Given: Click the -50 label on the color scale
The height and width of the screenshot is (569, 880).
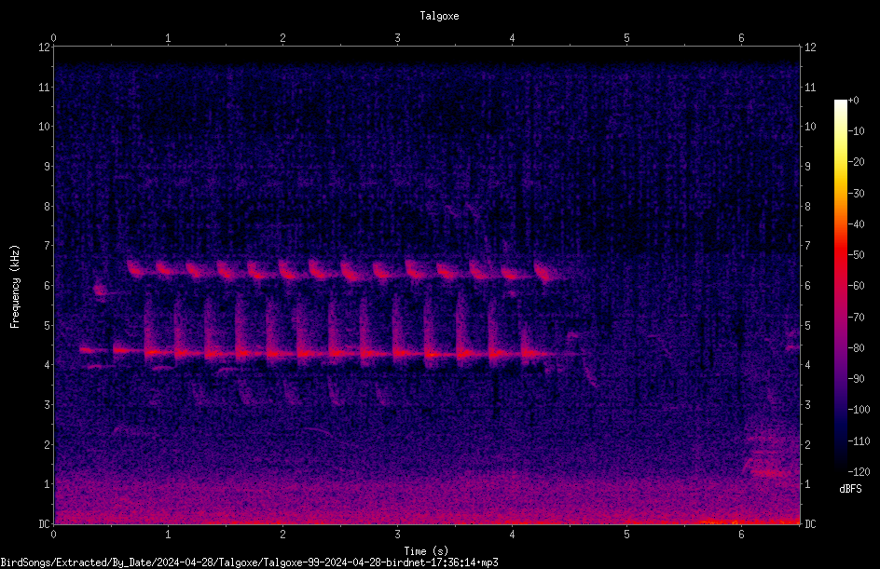Looking at the screenshot, I should [x=857, y=254].
